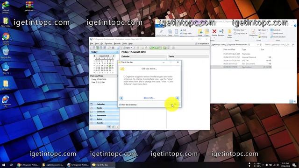Click Delete in File Explorer ribbon

click(214, 33)
